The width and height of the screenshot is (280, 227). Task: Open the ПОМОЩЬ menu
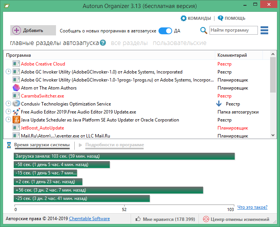tap(232, 18)
